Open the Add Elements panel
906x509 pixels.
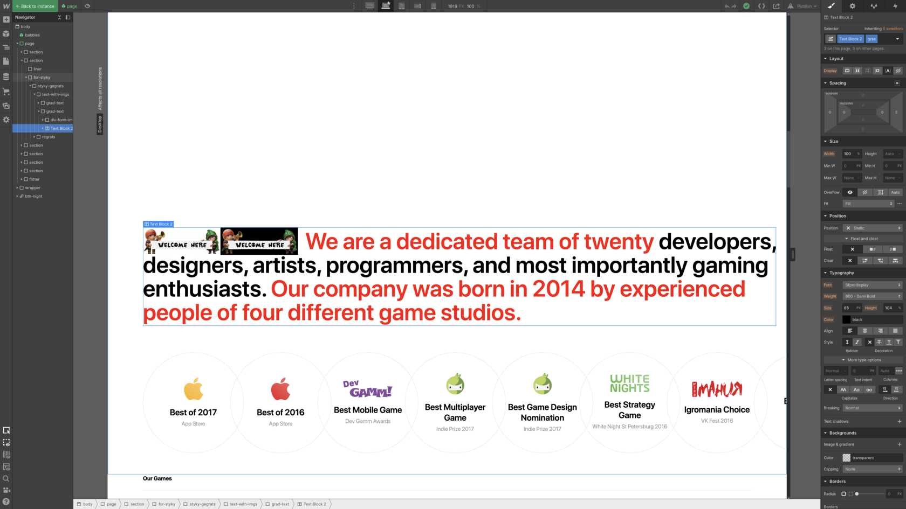coord(6,19)
